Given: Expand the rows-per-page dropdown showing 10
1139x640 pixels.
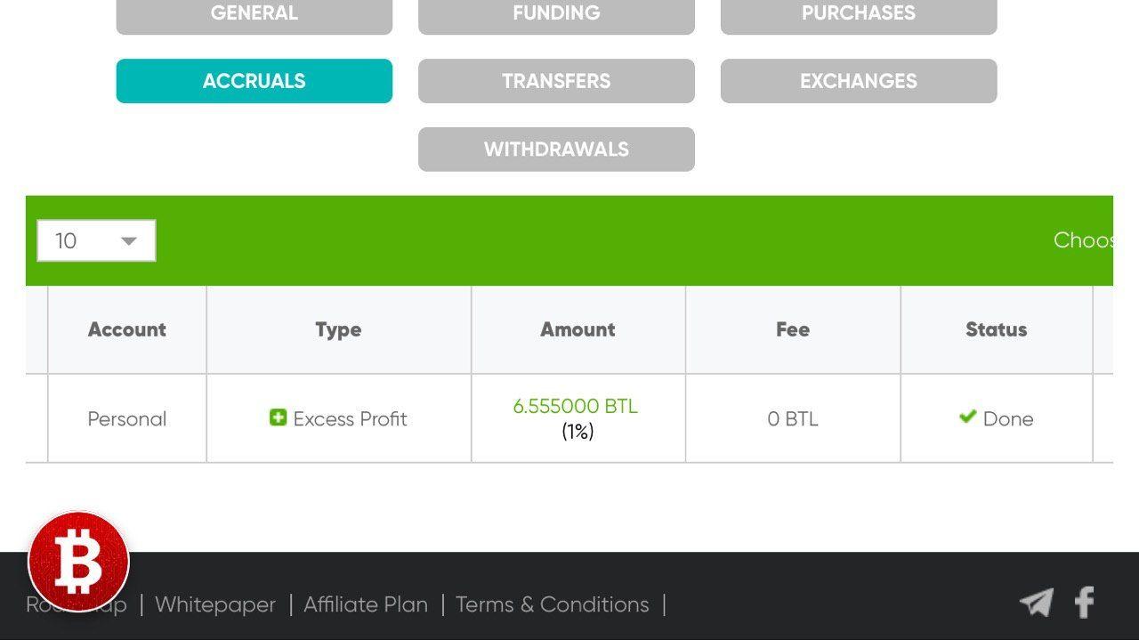Looking at the screenshot, I should pos(96,240).
